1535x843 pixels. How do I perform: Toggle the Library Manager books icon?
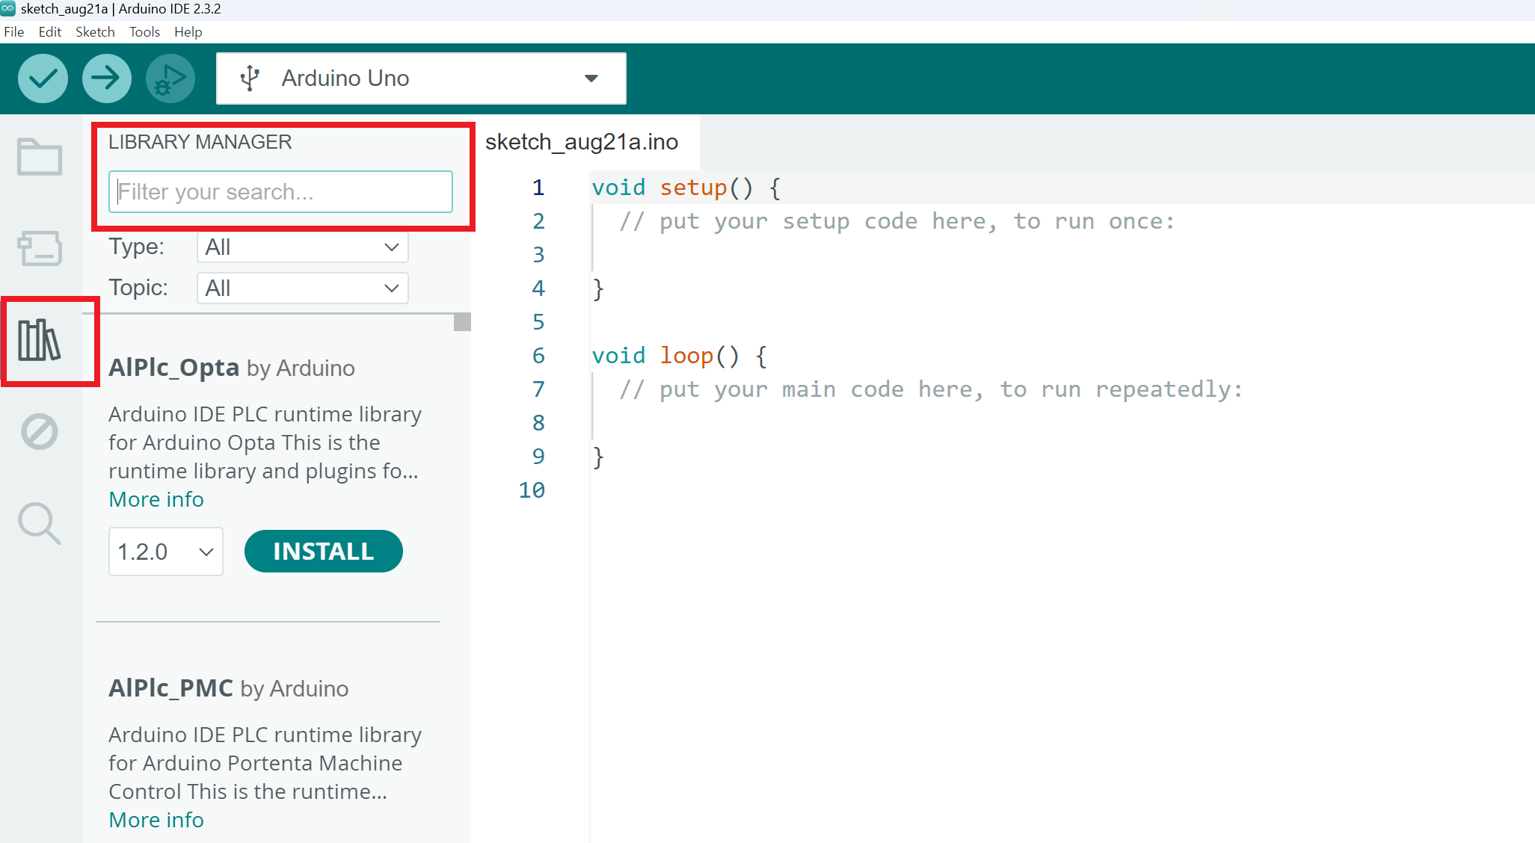(40, 341)
